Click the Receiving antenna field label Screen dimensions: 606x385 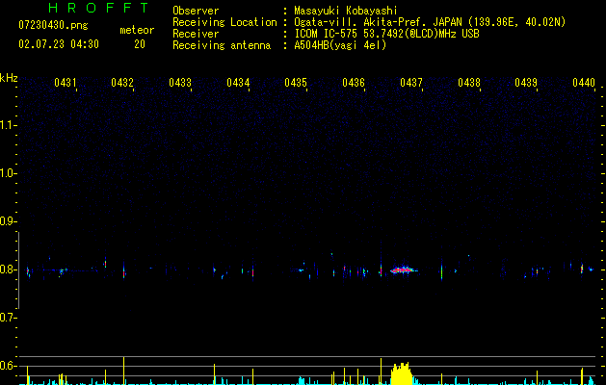[x=222, y=45]
